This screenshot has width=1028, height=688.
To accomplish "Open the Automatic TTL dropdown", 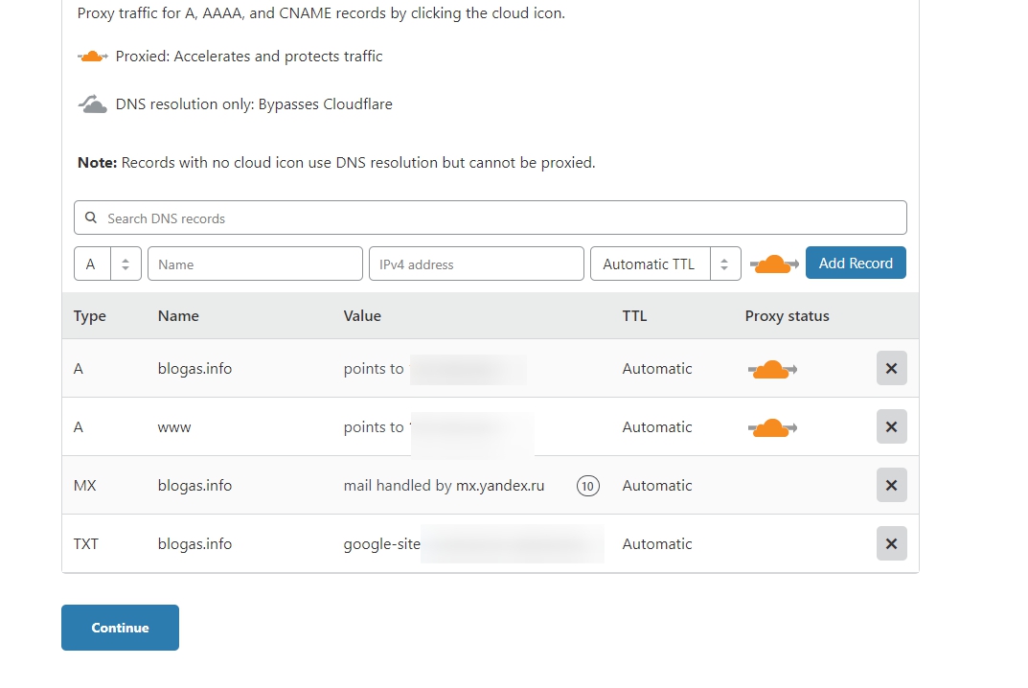I will tap(666, 264).
